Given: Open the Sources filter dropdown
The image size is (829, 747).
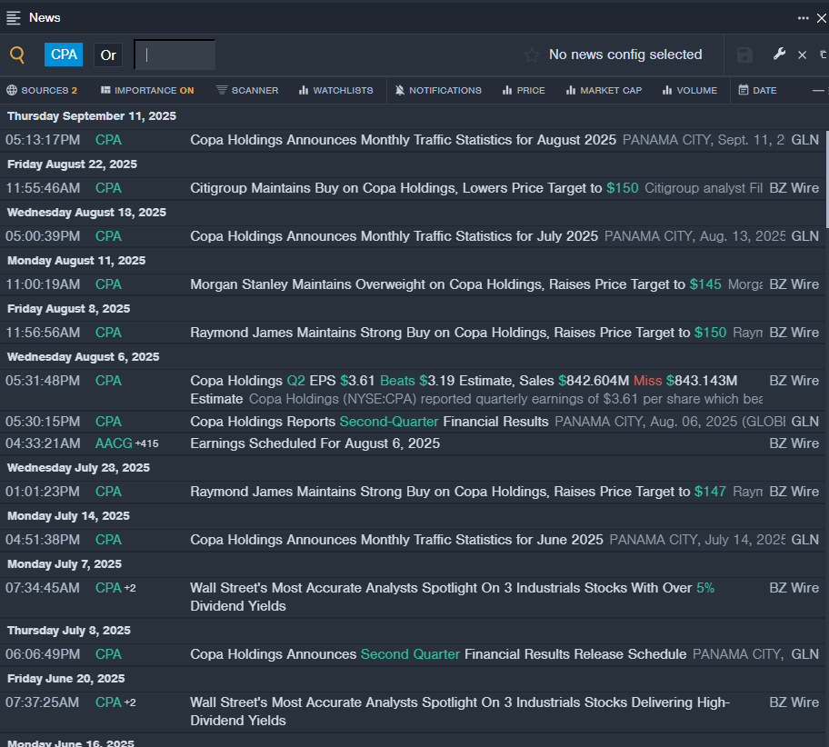Looking at the screenshot, I should point(42,91).
